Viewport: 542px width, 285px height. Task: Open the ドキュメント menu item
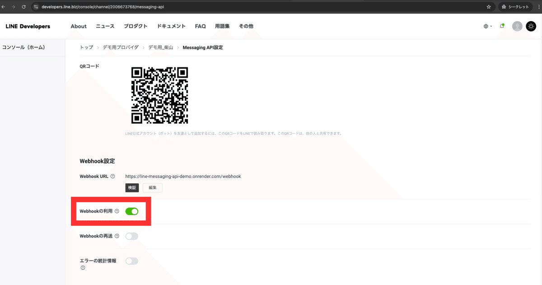point(171,26)
